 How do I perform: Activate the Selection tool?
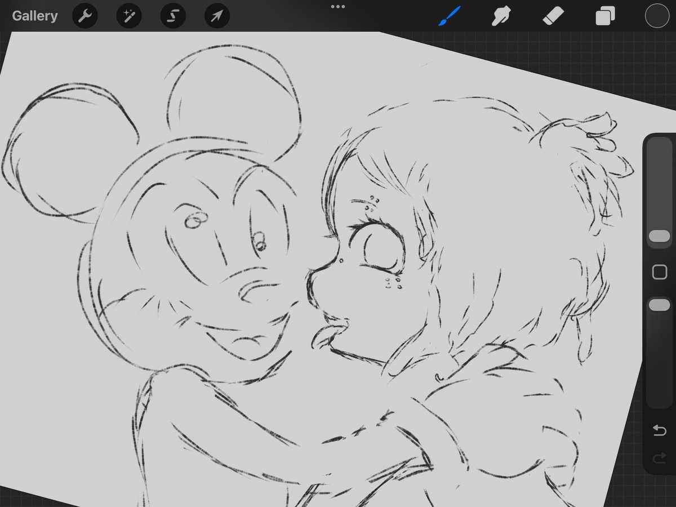point(173,16)
